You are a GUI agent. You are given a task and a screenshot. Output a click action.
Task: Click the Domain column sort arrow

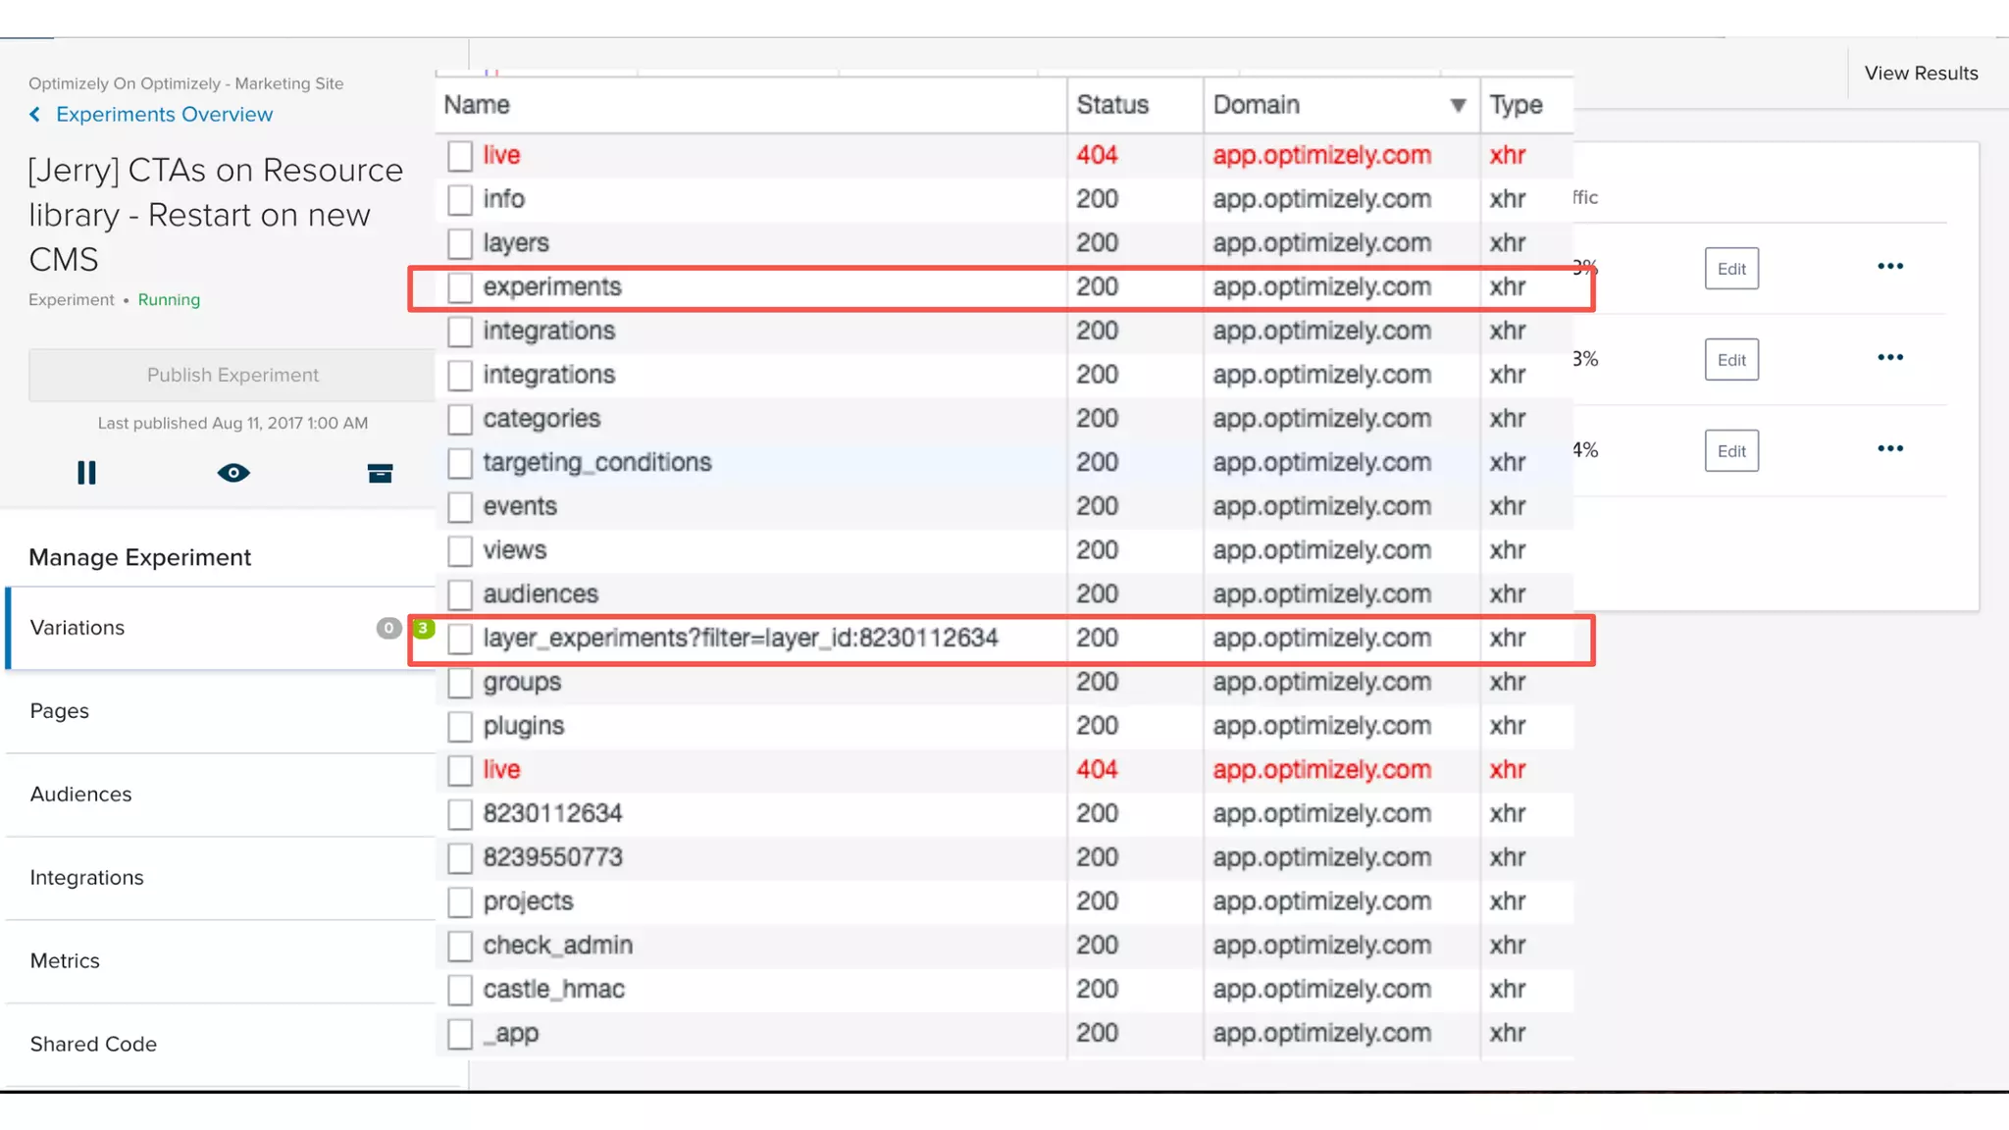click(x=1458, y=105)
